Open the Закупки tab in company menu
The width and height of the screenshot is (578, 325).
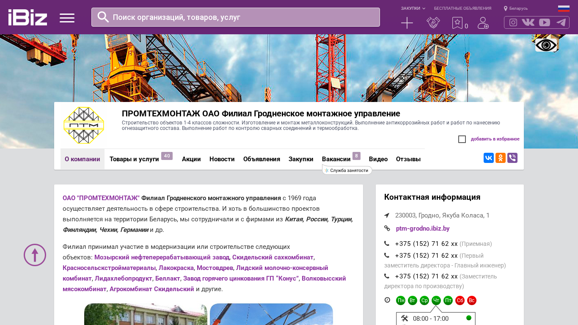pos(301,159)
